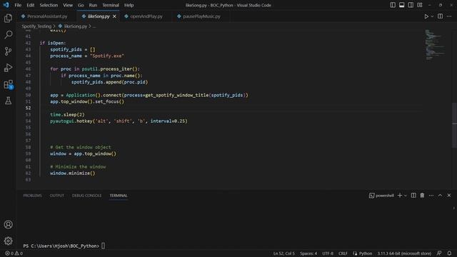Viewport: 457px width, 257px height.
Task: Maximize panel size with chevron up
Action: coord(440,196)
